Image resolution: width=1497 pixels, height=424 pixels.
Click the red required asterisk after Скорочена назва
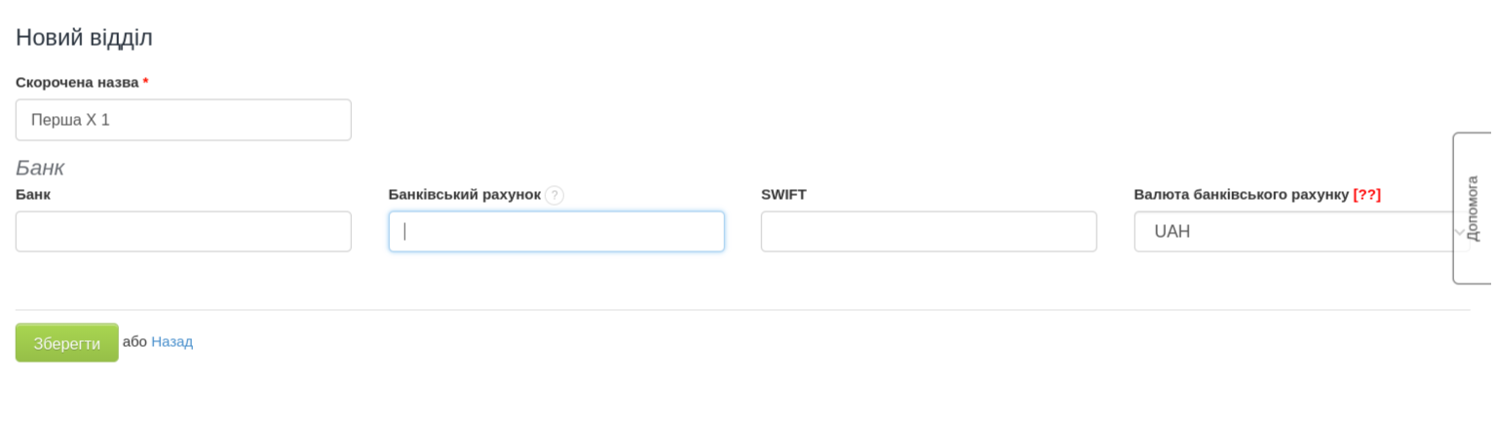click(146, 83)
